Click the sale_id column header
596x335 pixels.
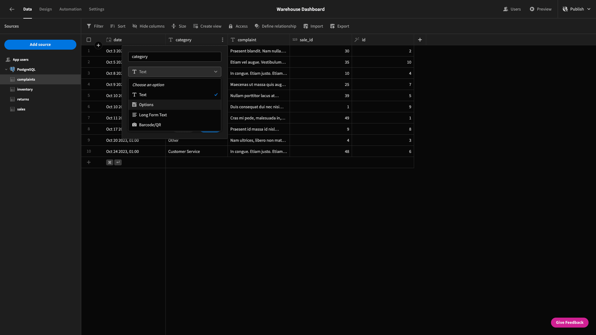[x=321, y=40]
